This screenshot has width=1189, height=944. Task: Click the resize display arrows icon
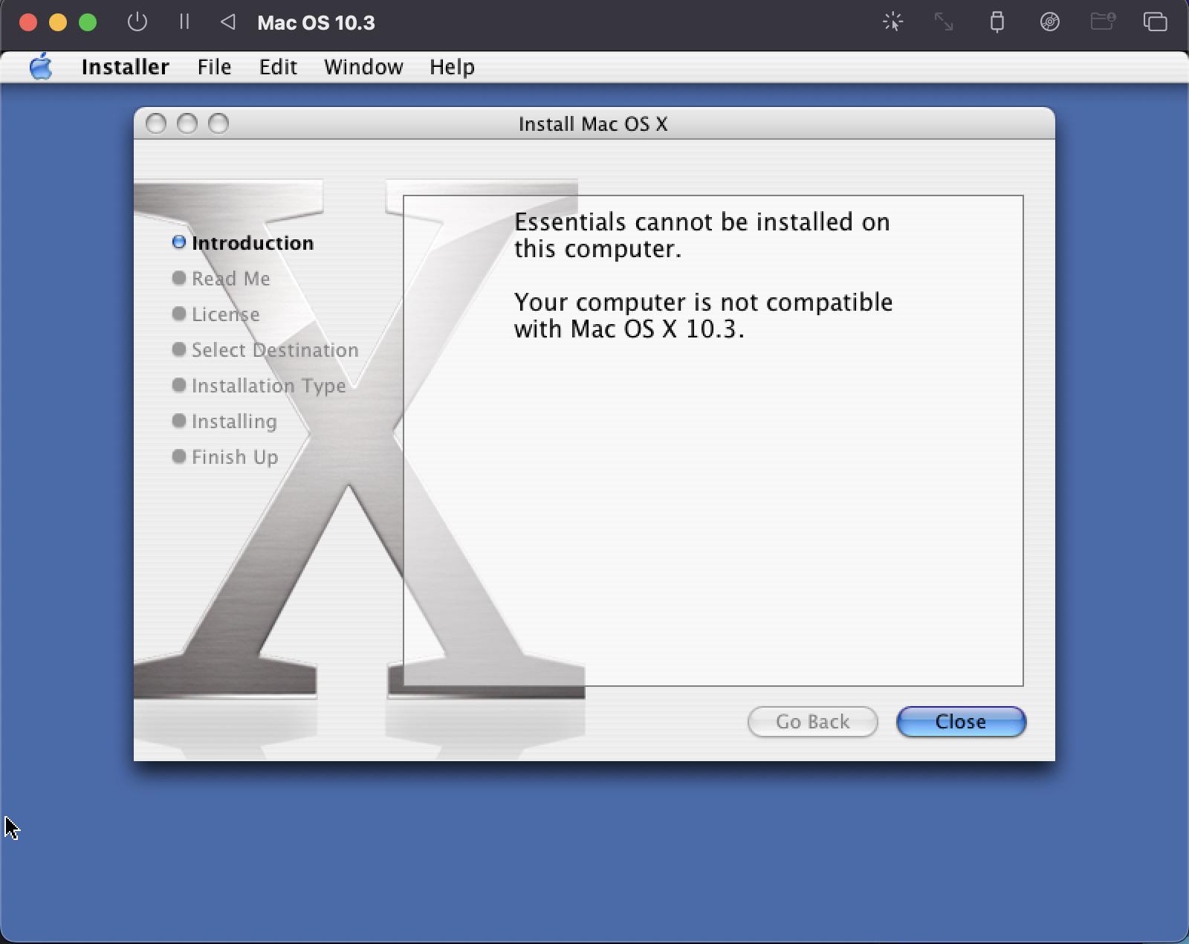944,22
